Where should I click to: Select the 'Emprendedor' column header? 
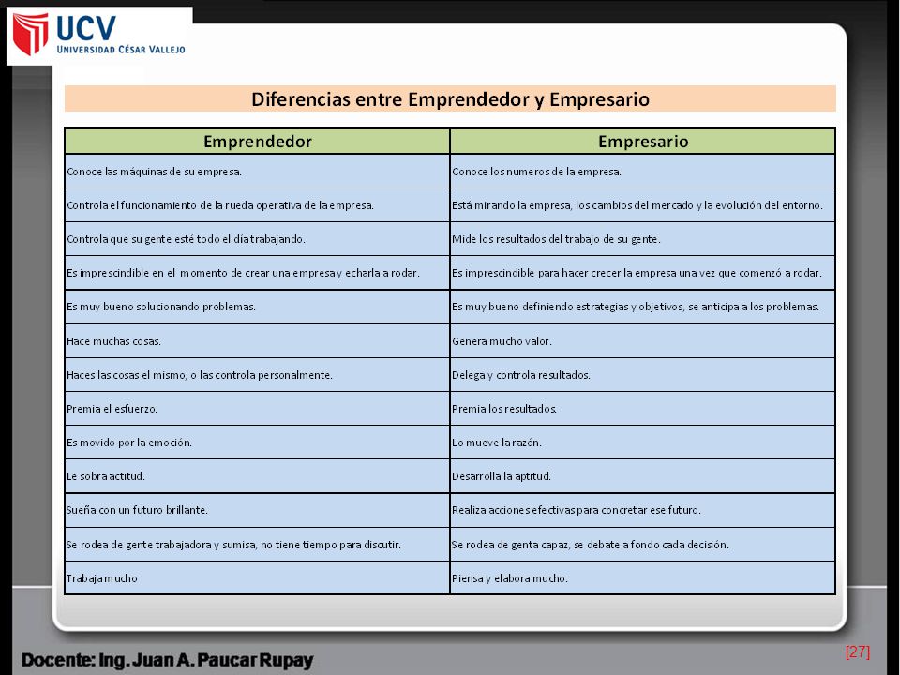point(257,142)
